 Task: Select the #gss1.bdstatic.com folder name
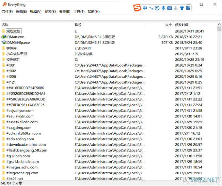pos(23,162)
